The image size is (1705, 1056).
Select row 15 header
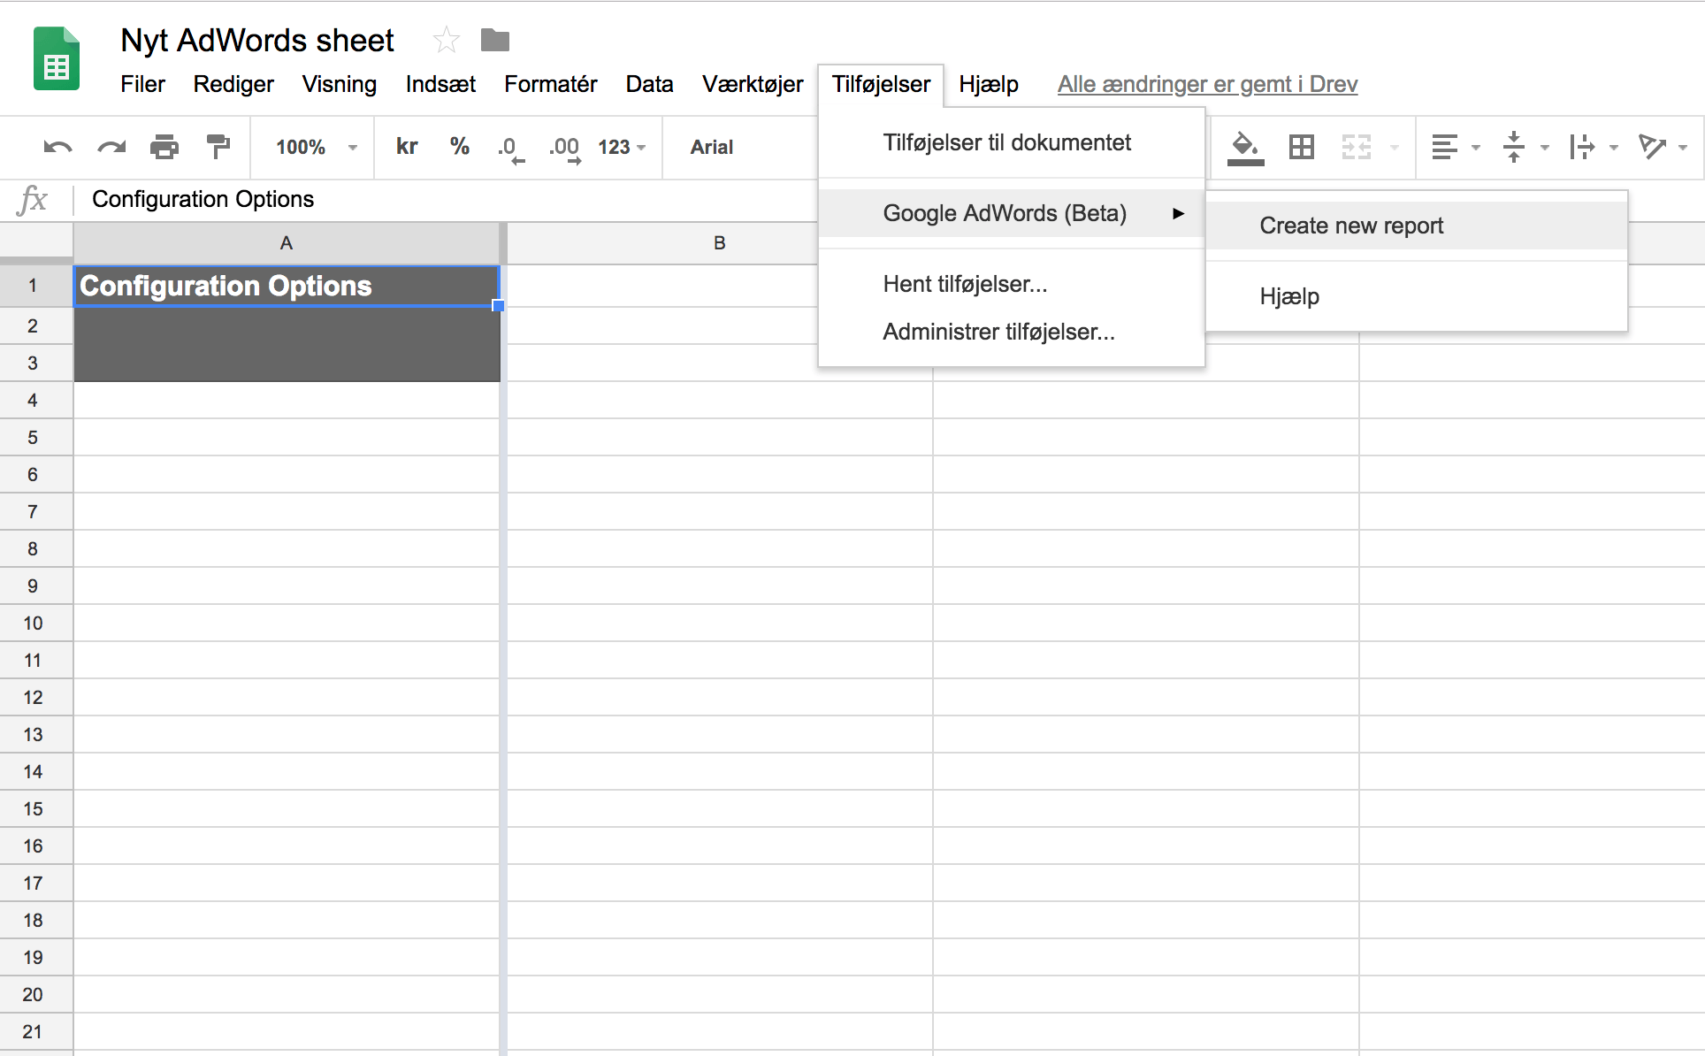[x=36, y=808]
